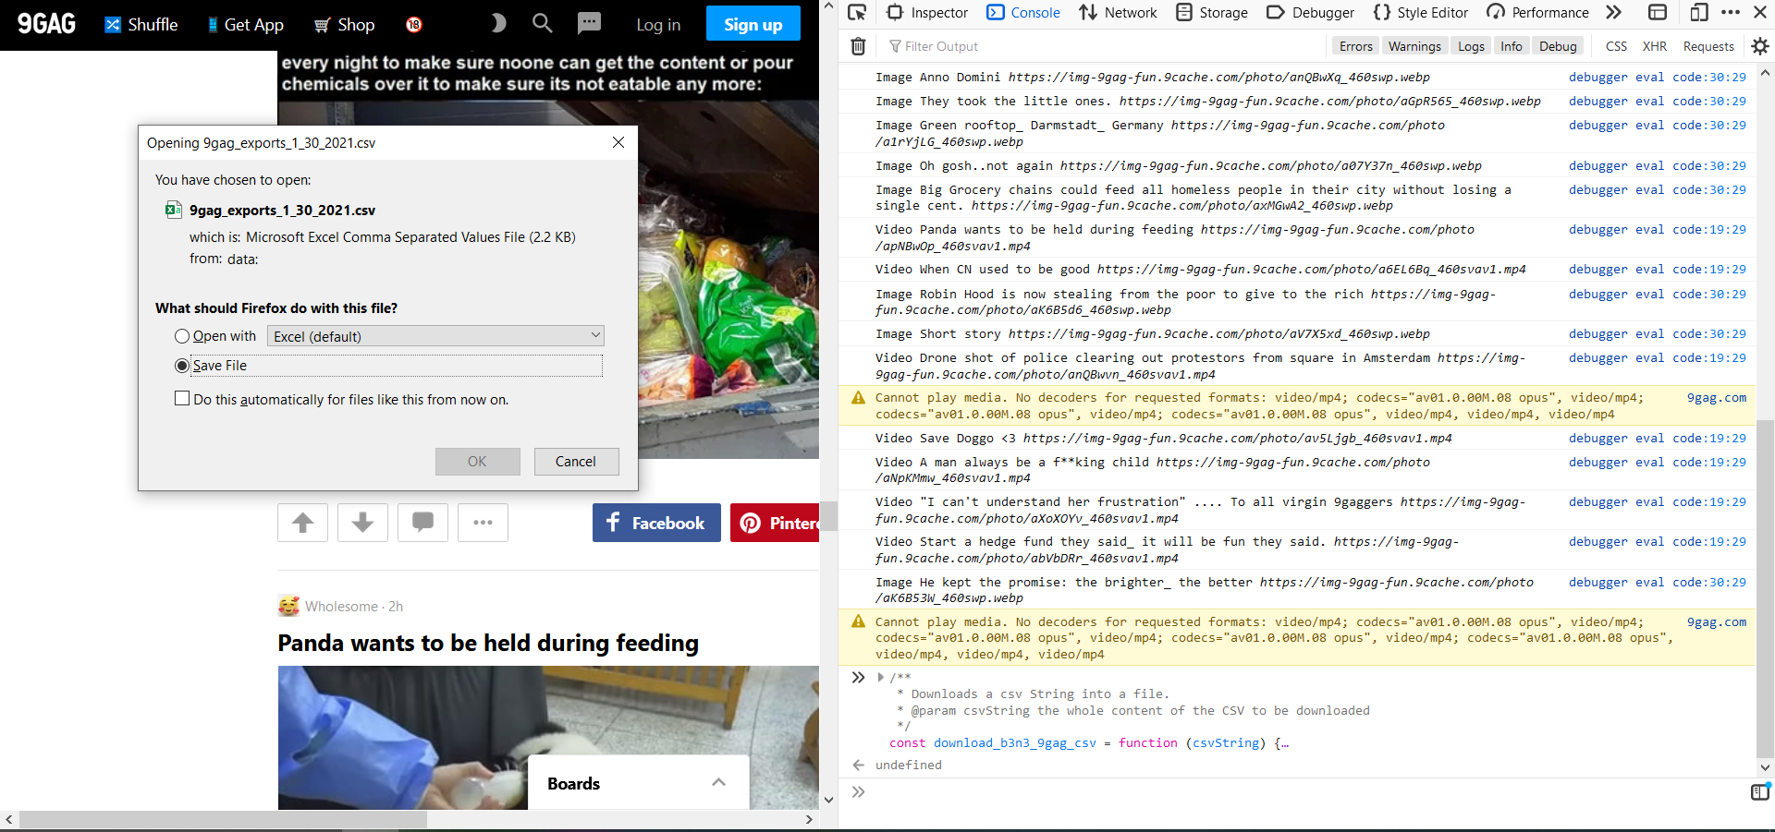Click the red notification badge icon
The image size is (1775, 832).
pyautogui.click(x=414, y=25)
